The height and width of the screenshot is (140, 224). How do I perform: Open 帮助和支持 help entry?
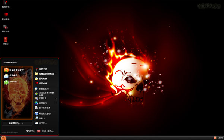pyautogui.click(x=43, y=114)
